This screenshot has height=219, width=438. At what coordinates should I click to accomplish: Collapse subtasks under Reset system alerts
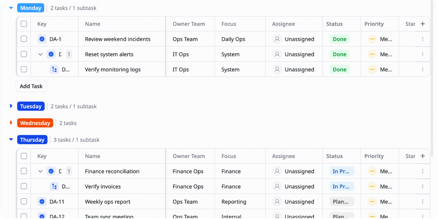point(40,54)
